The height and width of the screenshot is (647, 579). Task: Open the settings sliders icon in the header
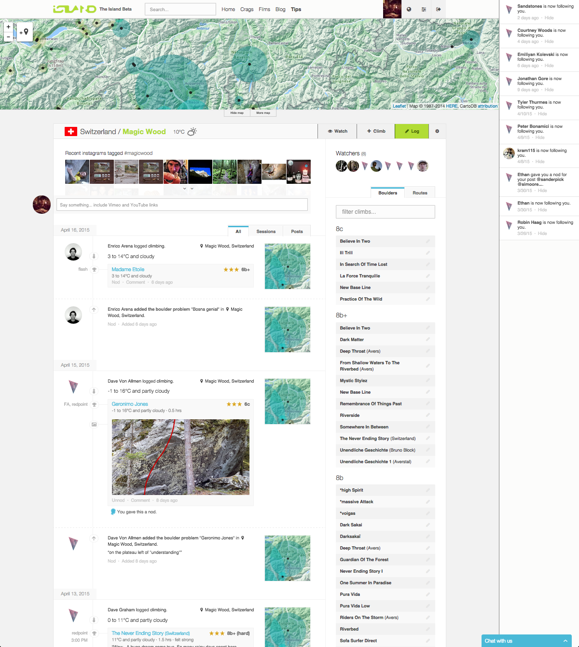point(423,9)
